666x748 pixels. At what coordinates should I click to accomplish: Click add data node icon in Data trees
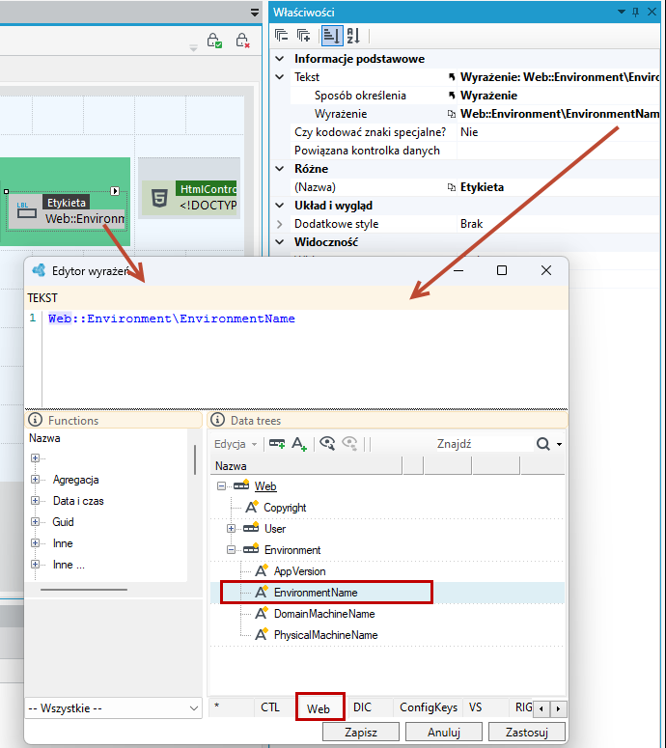point(277,444)
